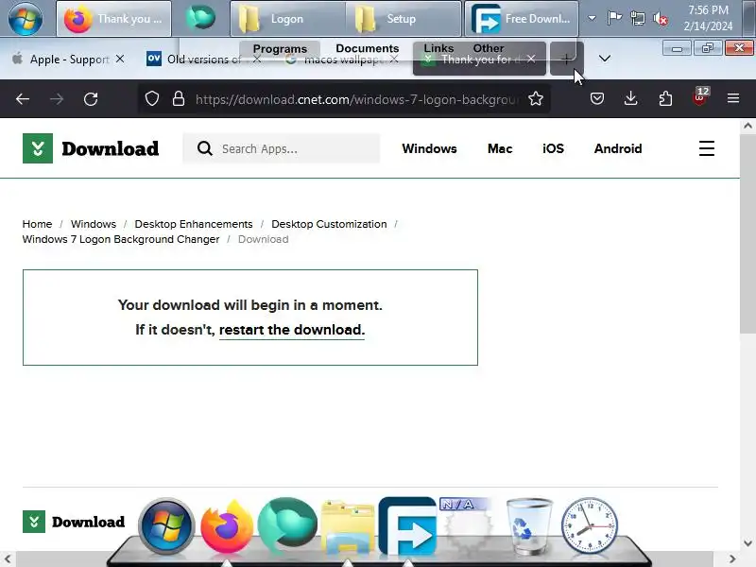Open Other toolbar menu
Viewport: 756px width, 567px height.
[489, 48]
